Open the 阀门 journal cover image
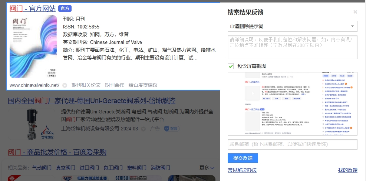This screenshot has height=181, width=366. tap(33, 47)
